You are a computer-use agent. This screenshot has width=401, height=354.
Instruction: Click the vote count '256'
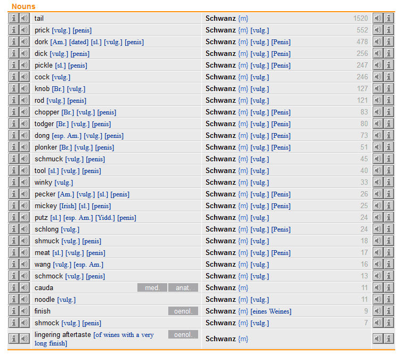coord(362,54)
